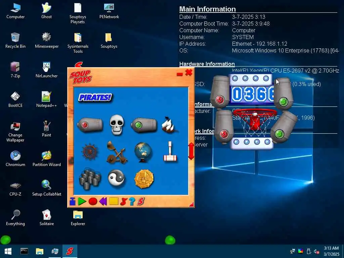This screenshot has height=258, width=344.
Task: Open the Recycle Bin icon
Action: [x=15, y=41]
